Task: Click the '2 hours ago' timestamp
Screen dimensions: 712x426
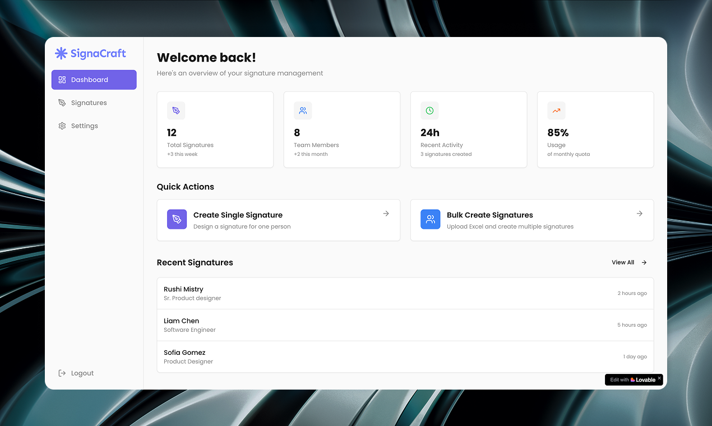Action: click(x=632, y=293)
